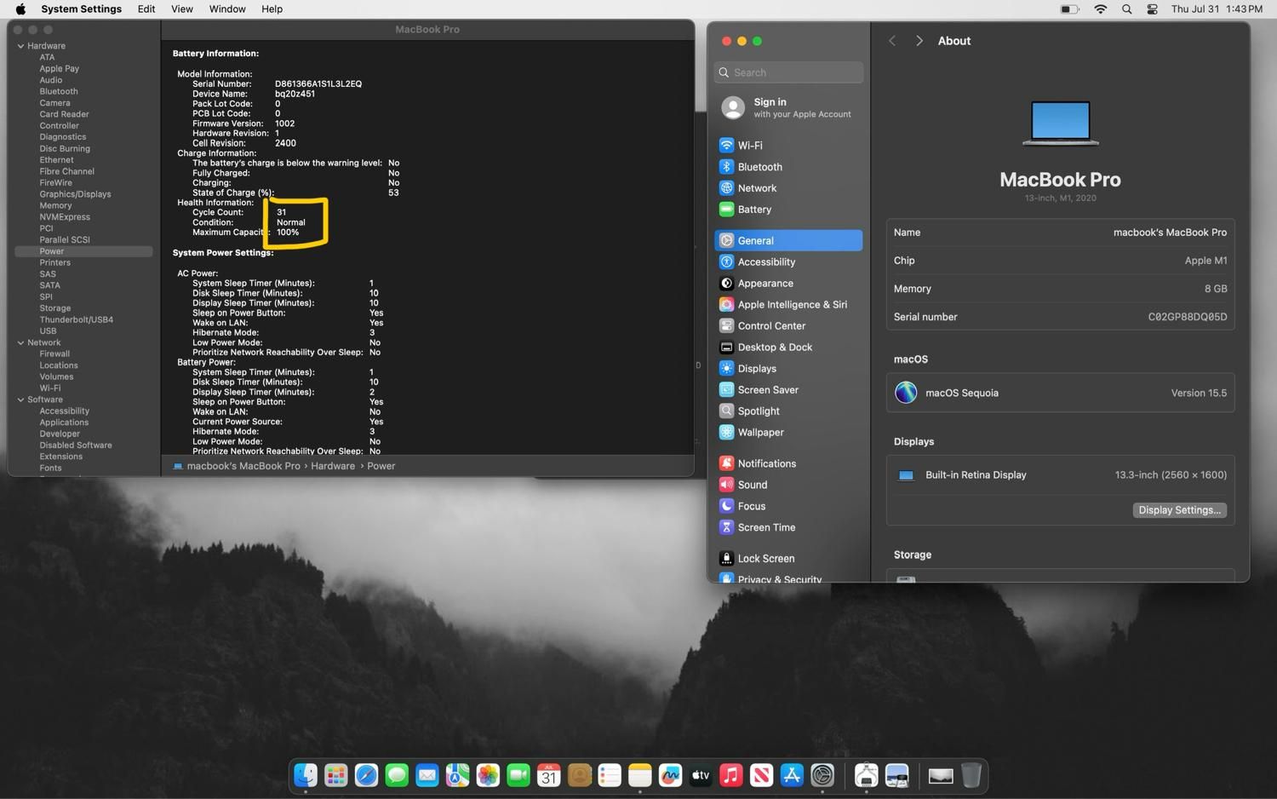
Task: Select Bluetooth in System Information sidebar
Action: coord(59,92)
